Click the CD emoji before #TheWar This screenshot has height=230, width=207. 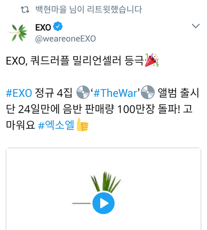[83, 92]
